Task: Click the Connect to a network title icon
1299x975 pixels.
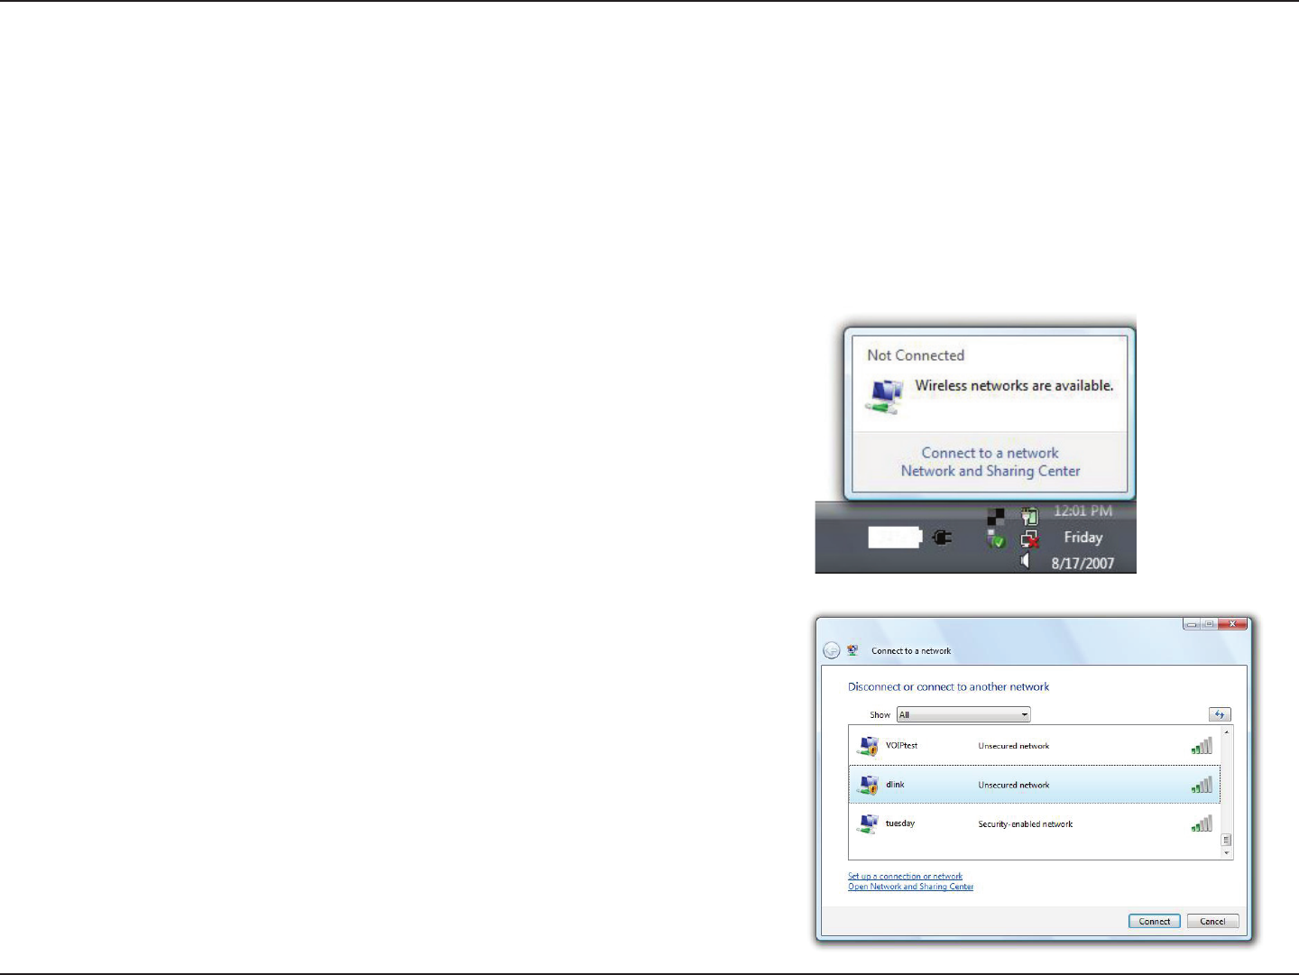Action: pos(852,650)
